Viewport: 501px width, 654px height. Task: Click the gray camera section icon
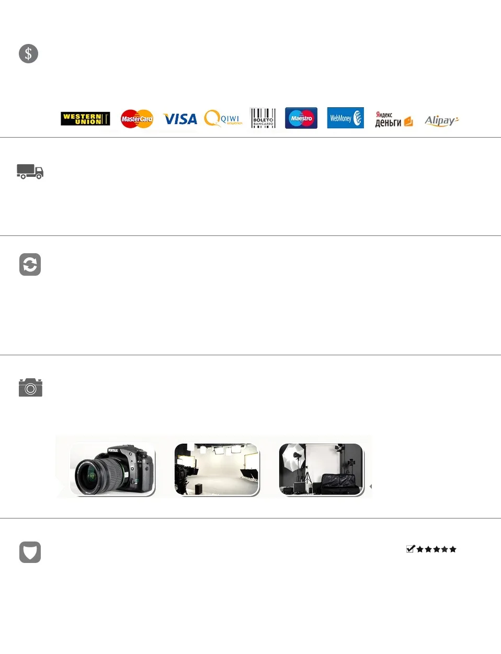[x=30, y=388]
